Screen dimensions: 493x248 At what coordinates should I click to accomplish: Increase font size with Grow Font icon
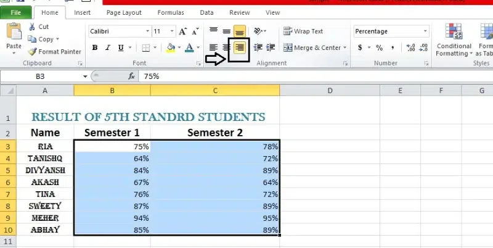pos(182,31)
